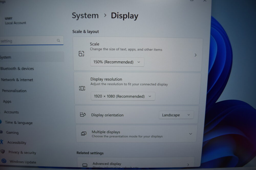Click the Display resolution icon

click(82, 88)
